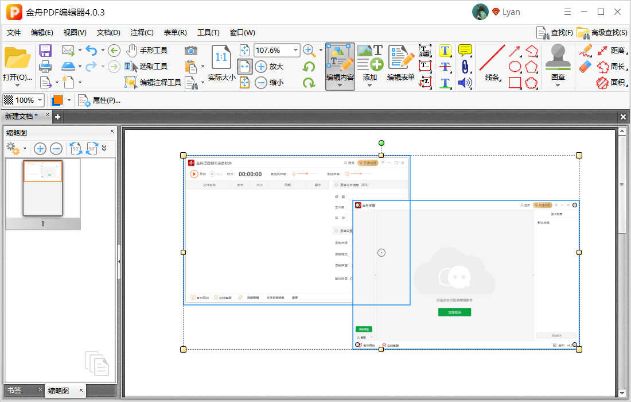Image resolution: width=631 pixels, height=402 pixels.
Task: Select the pencil freehand drawing tool
Action: [586, 51]
